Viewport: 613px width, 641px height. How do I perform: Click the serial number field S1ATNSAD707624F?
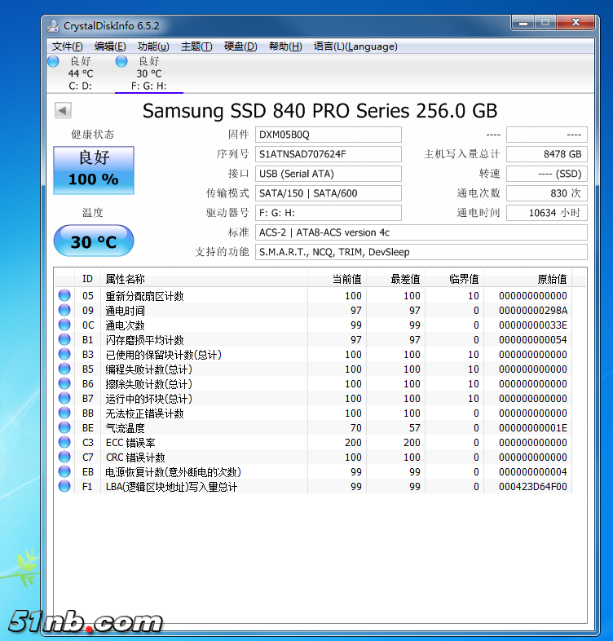click(328, 154)
